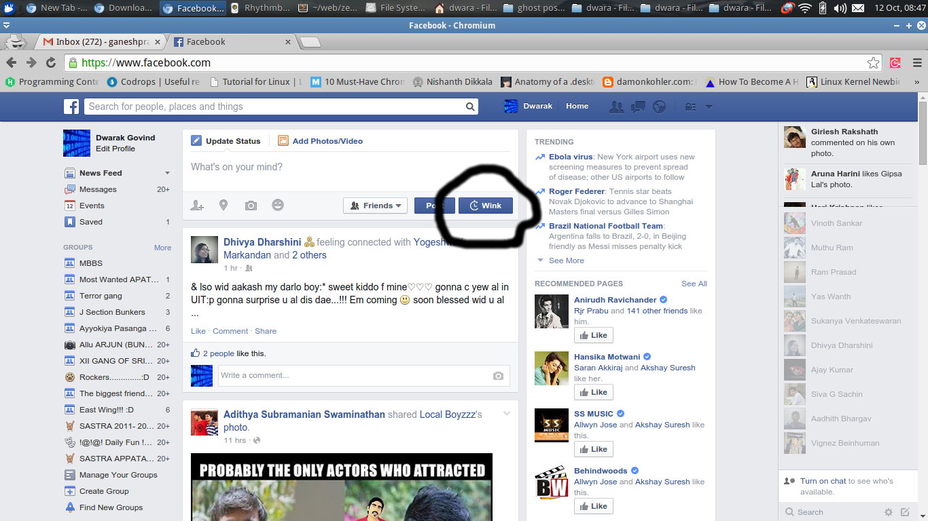Click search magnifier in Facebook search box
928x521 pixels.
tap(469, 107)
